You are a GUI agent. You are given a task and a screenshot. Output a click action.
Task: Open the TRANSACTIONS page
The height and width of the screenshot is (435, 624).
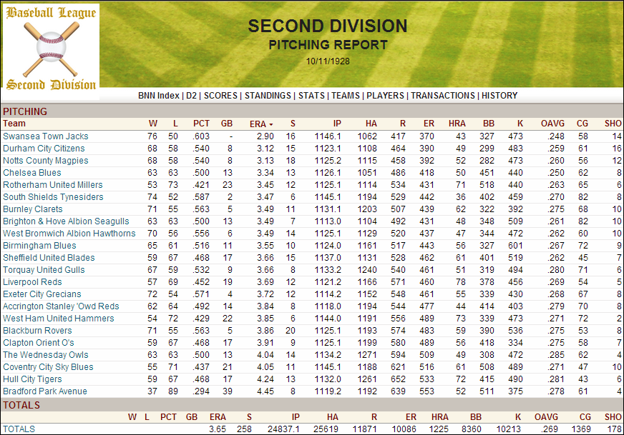click(443, 96)
